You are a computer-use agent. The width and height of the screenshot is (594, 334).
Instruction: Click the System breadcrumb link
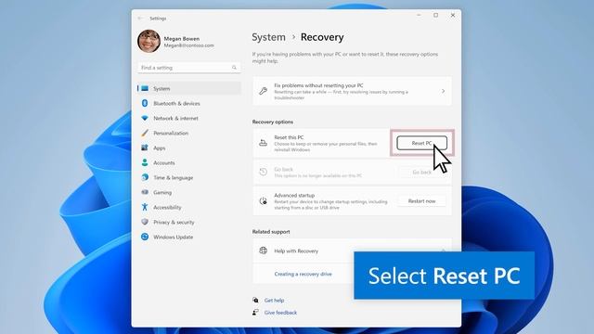coord(268,37)
